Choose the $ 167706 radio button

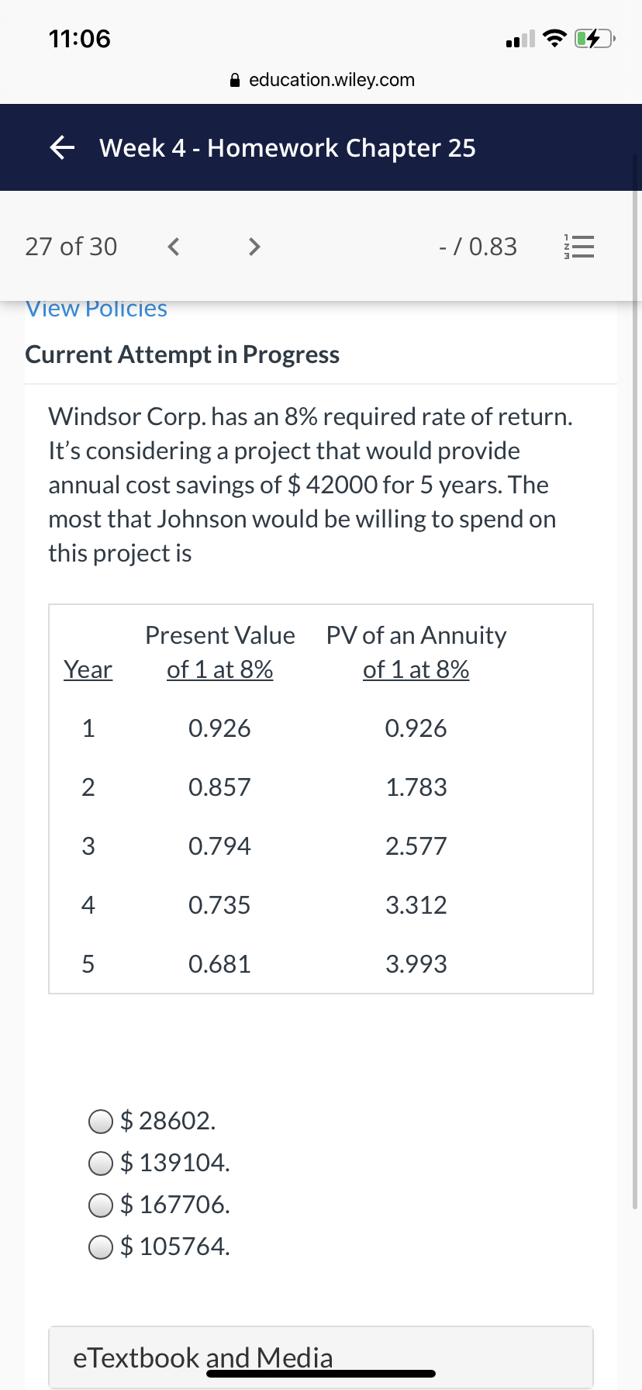tap(101, 1205)
